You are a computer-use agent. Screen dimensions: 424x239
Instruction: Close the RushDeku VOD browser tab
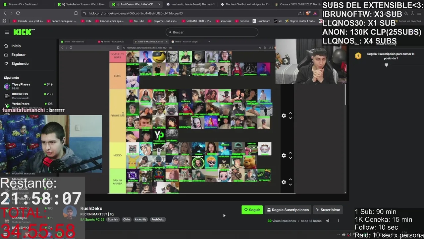[x=159, y=4]
